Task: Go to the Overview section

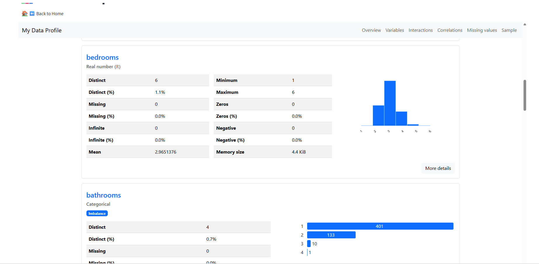Action: coord(371,30)
